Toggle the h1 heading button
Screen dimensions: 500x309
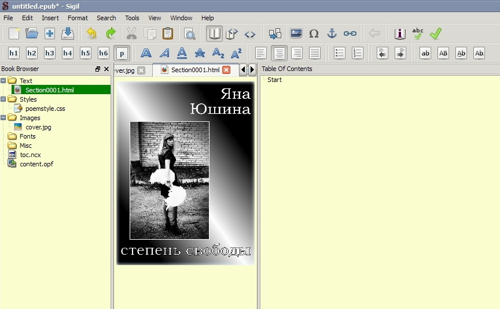(x=14, y=53)
